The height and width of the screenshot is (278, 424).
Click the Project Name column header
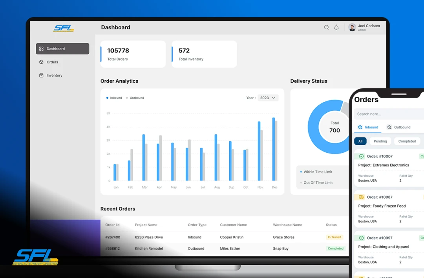pos(146,225)
